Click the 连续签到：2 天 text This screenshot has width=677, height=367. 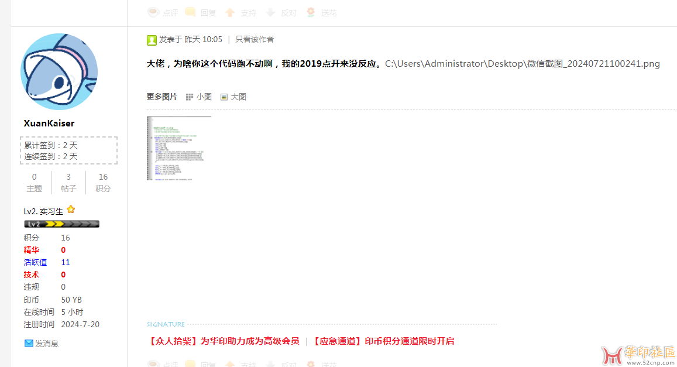(50, 156)
